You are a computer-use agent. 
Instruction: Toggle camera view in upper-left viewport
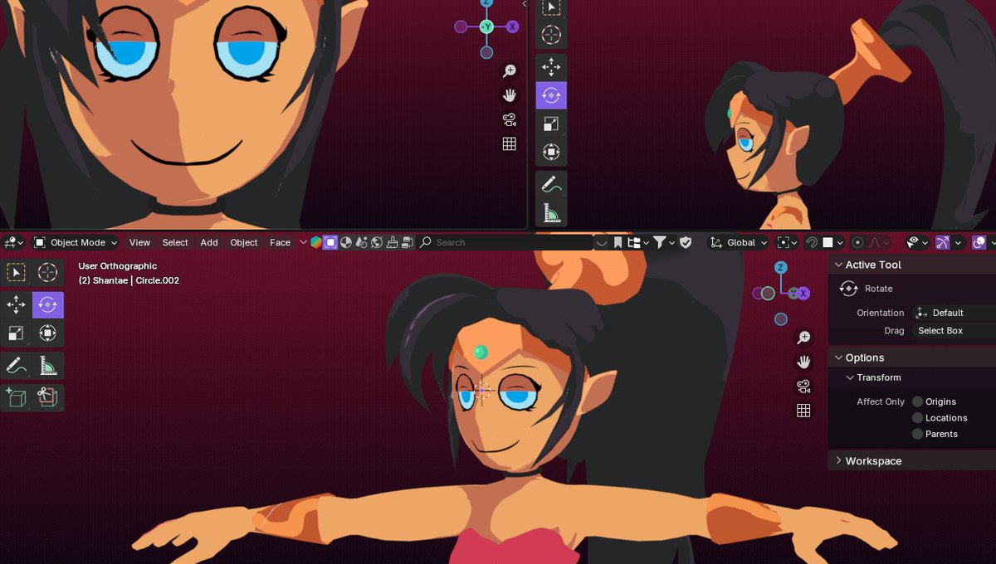click(x=510, y=119)
